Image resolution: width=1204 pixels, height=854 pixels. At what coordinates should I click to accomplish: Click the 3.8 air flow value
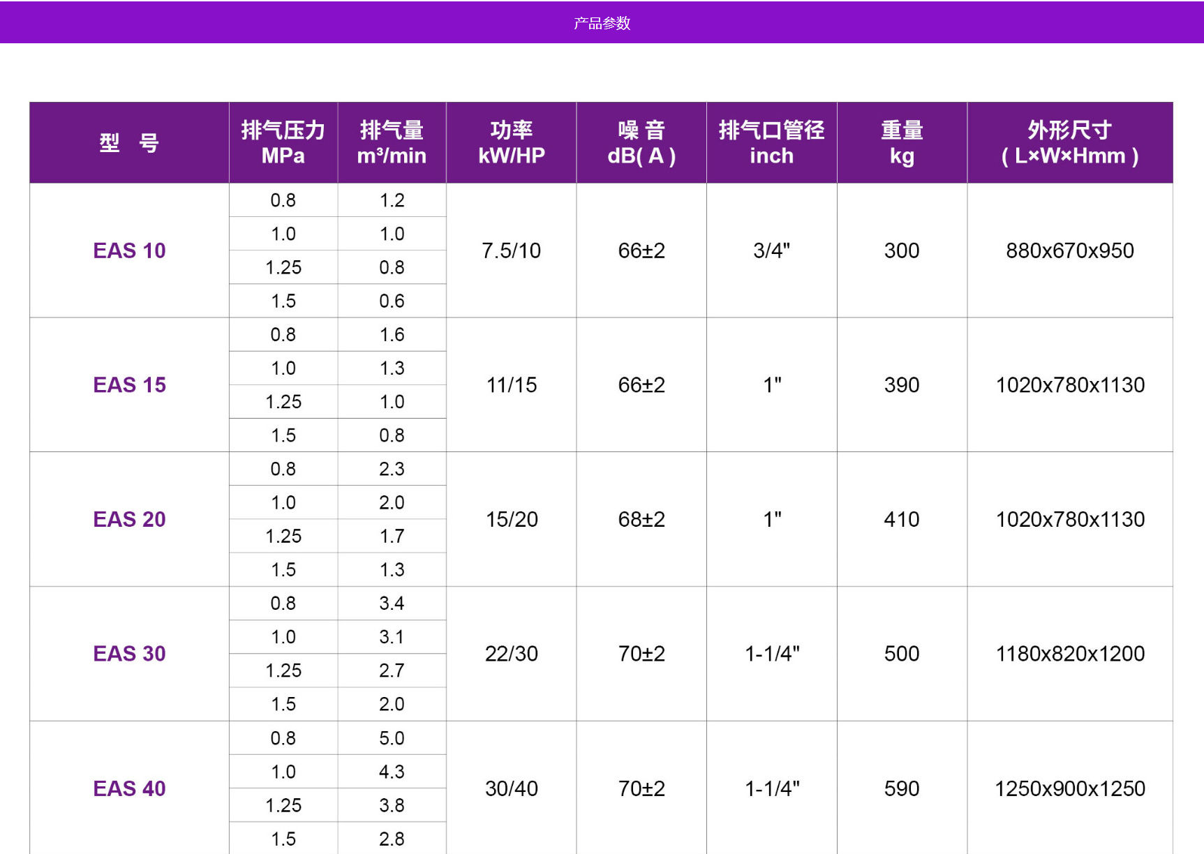pyautogui.click(x=392, y=804)
